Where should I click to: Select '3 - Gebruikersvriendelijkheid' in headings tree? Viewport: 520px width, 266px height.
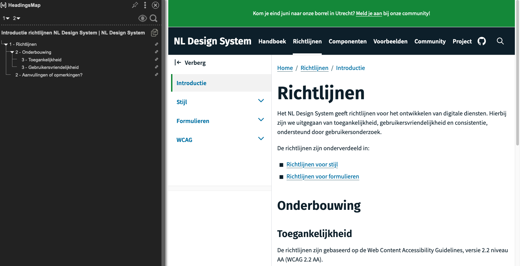pos(50,68)
